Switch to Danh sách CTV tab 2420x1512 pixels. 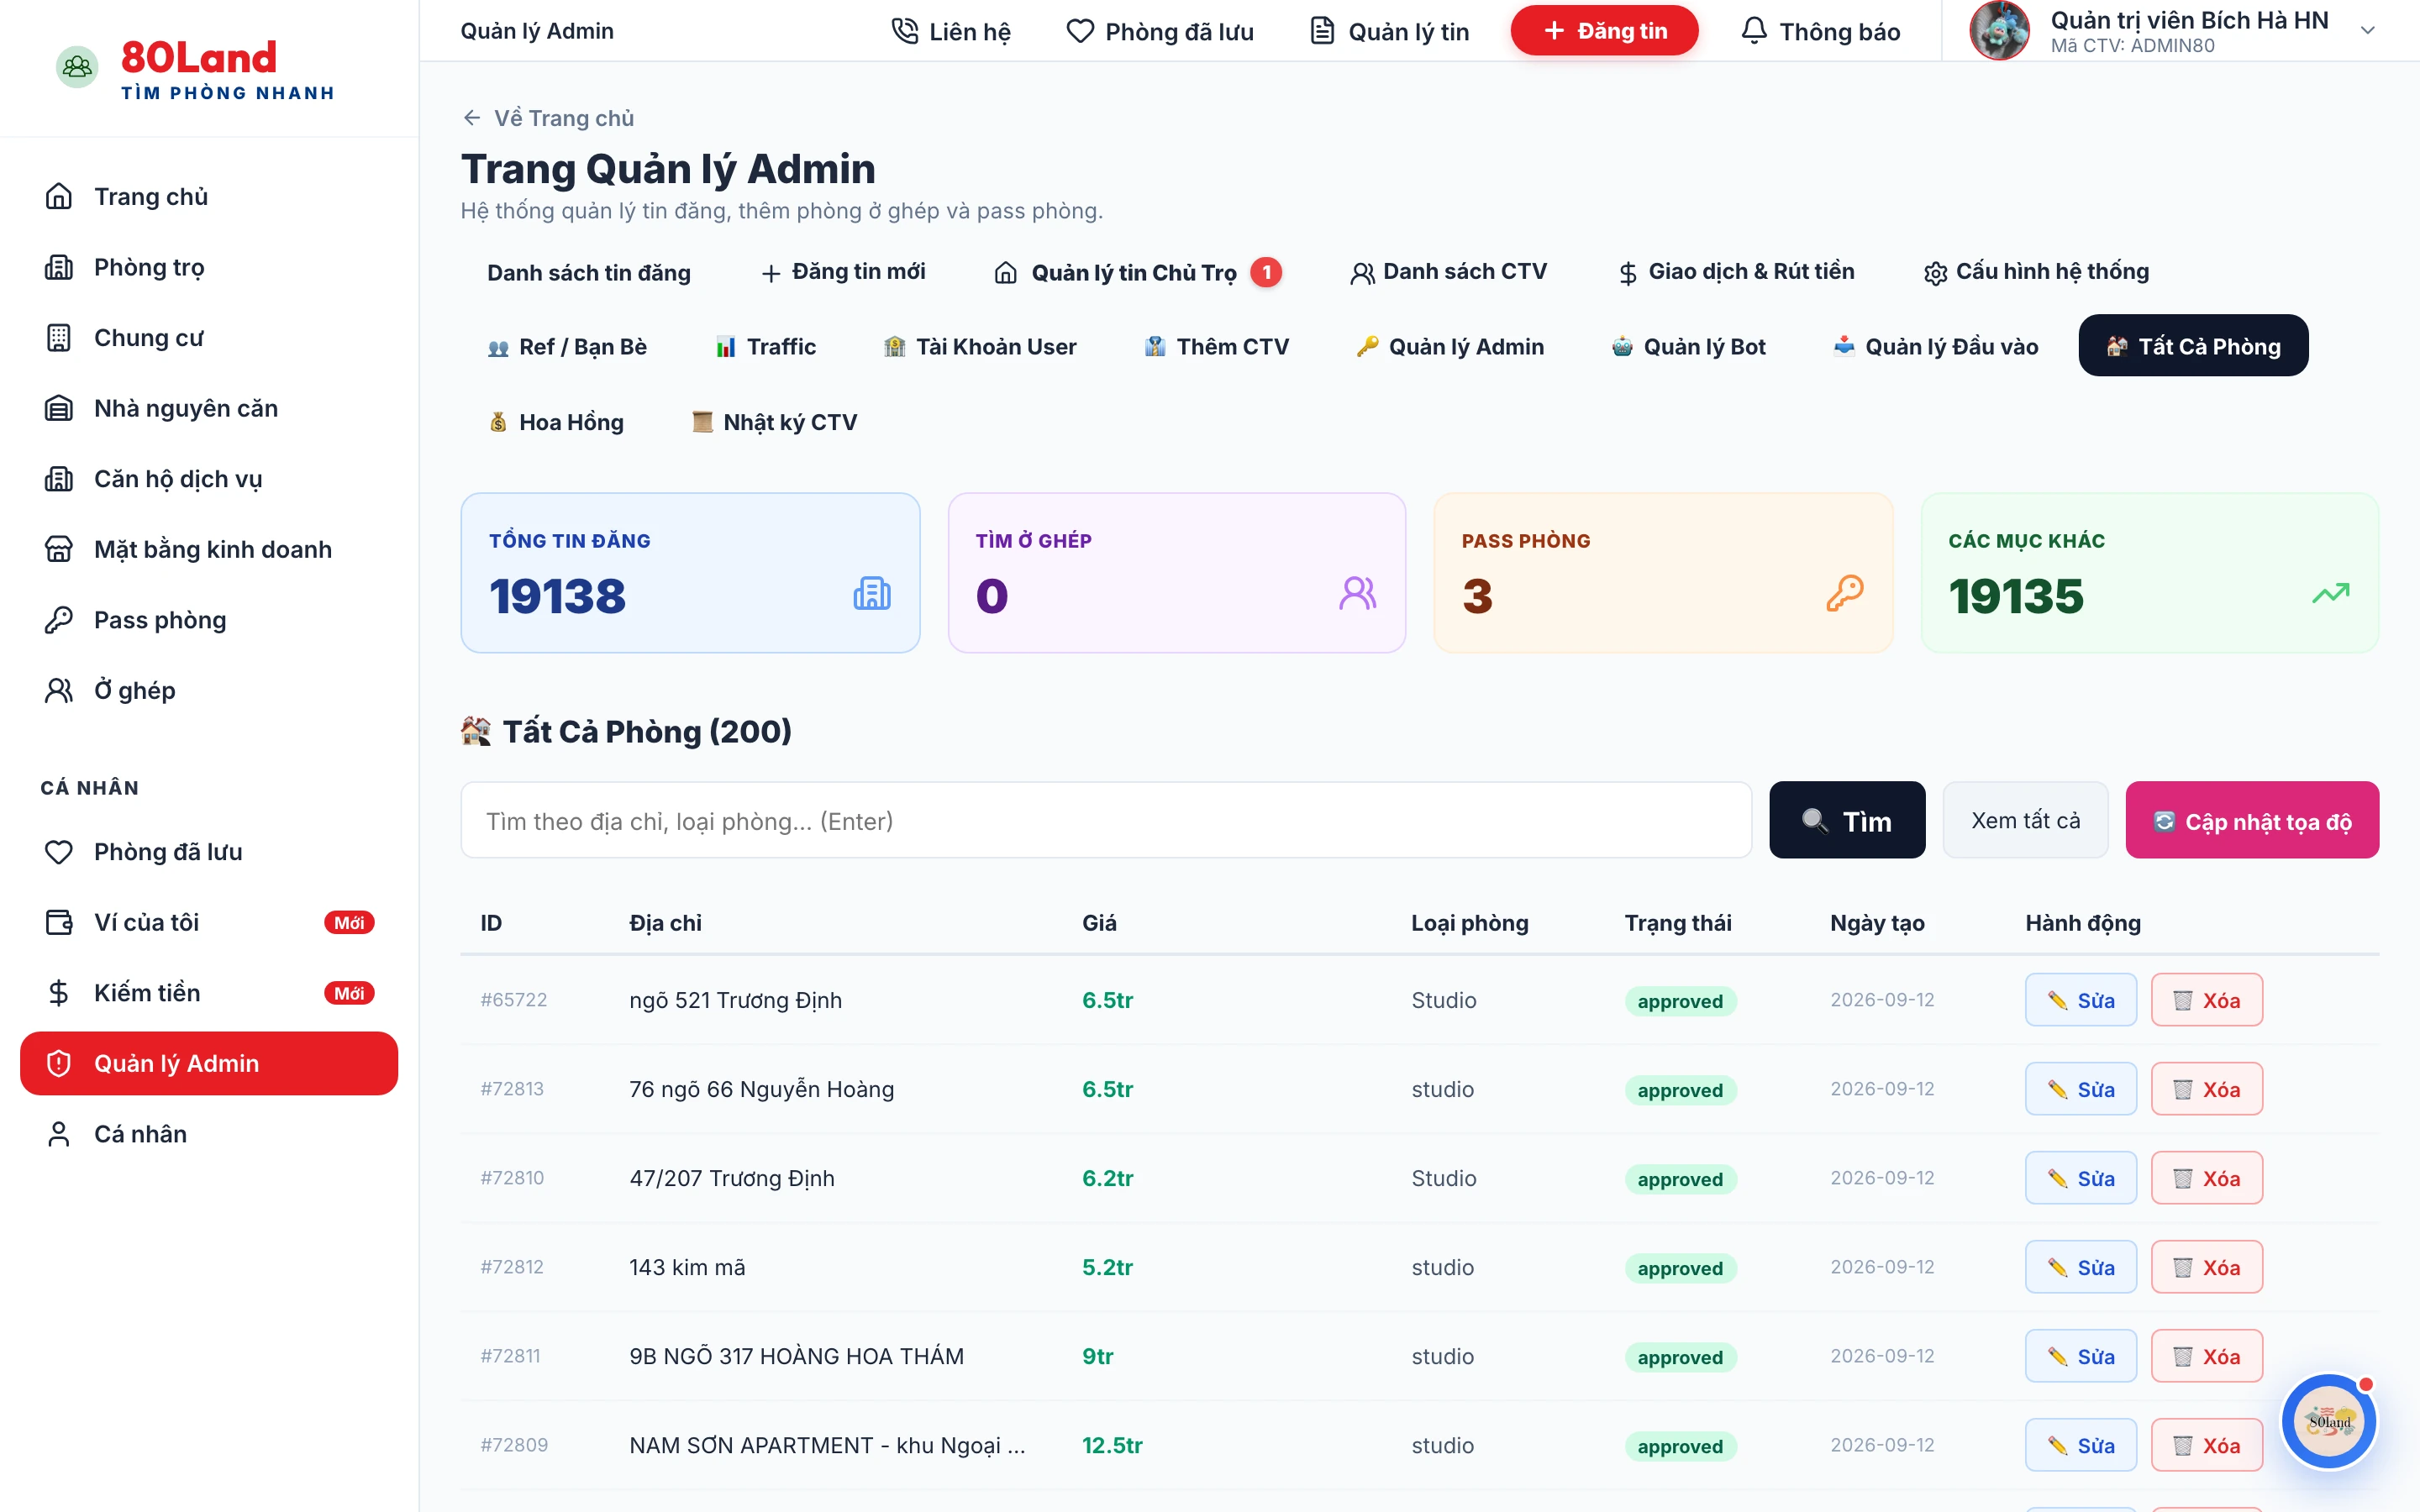tap(1448, 272)
